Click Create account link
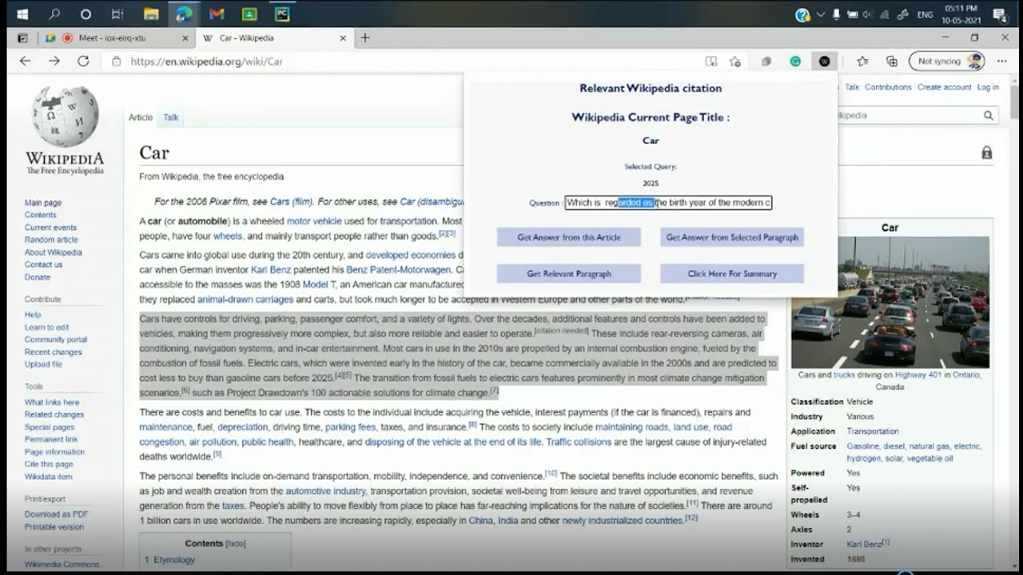The width and height of the screenshot is (1023, 575). 944,87
